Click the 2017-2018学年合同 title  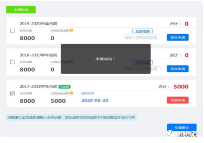[39, 86]
